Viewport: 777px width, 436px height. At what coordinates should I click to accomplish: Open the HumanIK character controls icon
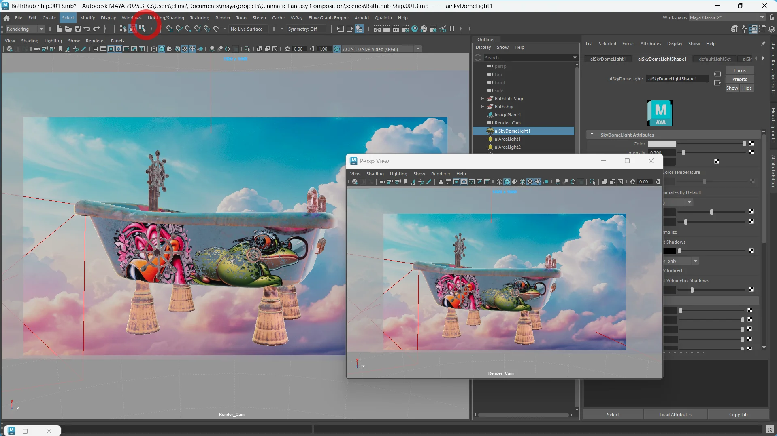tap(743, 29)
